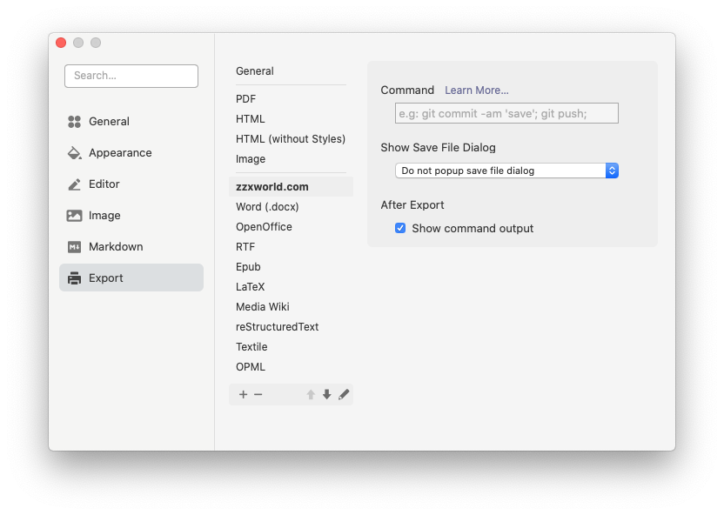Open the Markdown preferences icon

tap(74, 247)
